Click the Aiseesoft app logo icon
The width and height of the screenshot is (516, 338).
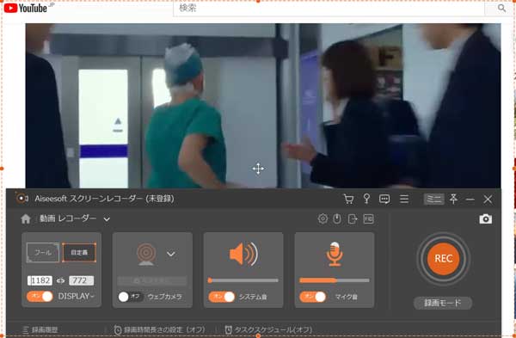[x=21, y=199]
